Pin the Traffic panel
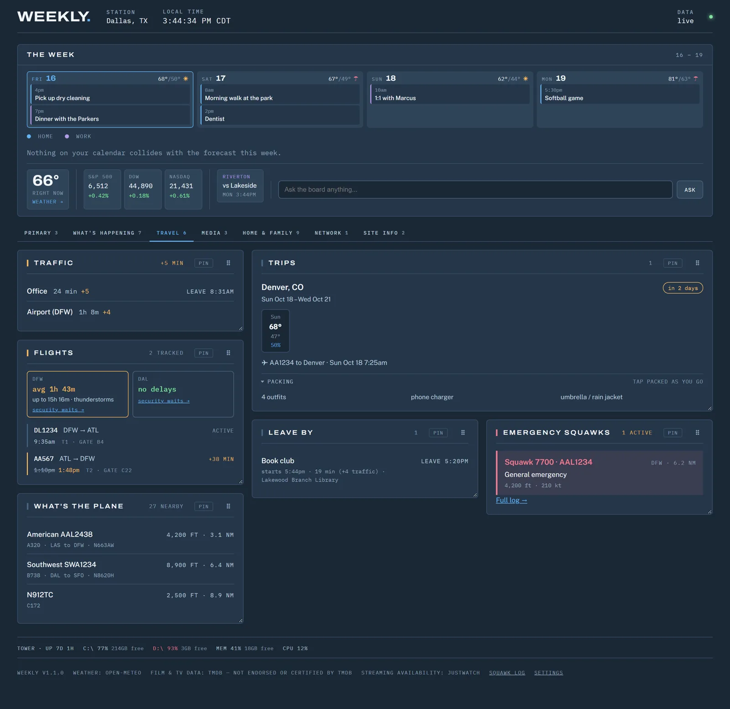This screenshot has height=709, width=730. [203, 263]
